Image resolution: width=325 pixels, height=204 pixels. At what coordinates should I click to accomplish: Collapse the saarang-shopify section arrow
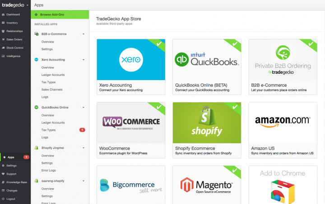tap(84, 181)
